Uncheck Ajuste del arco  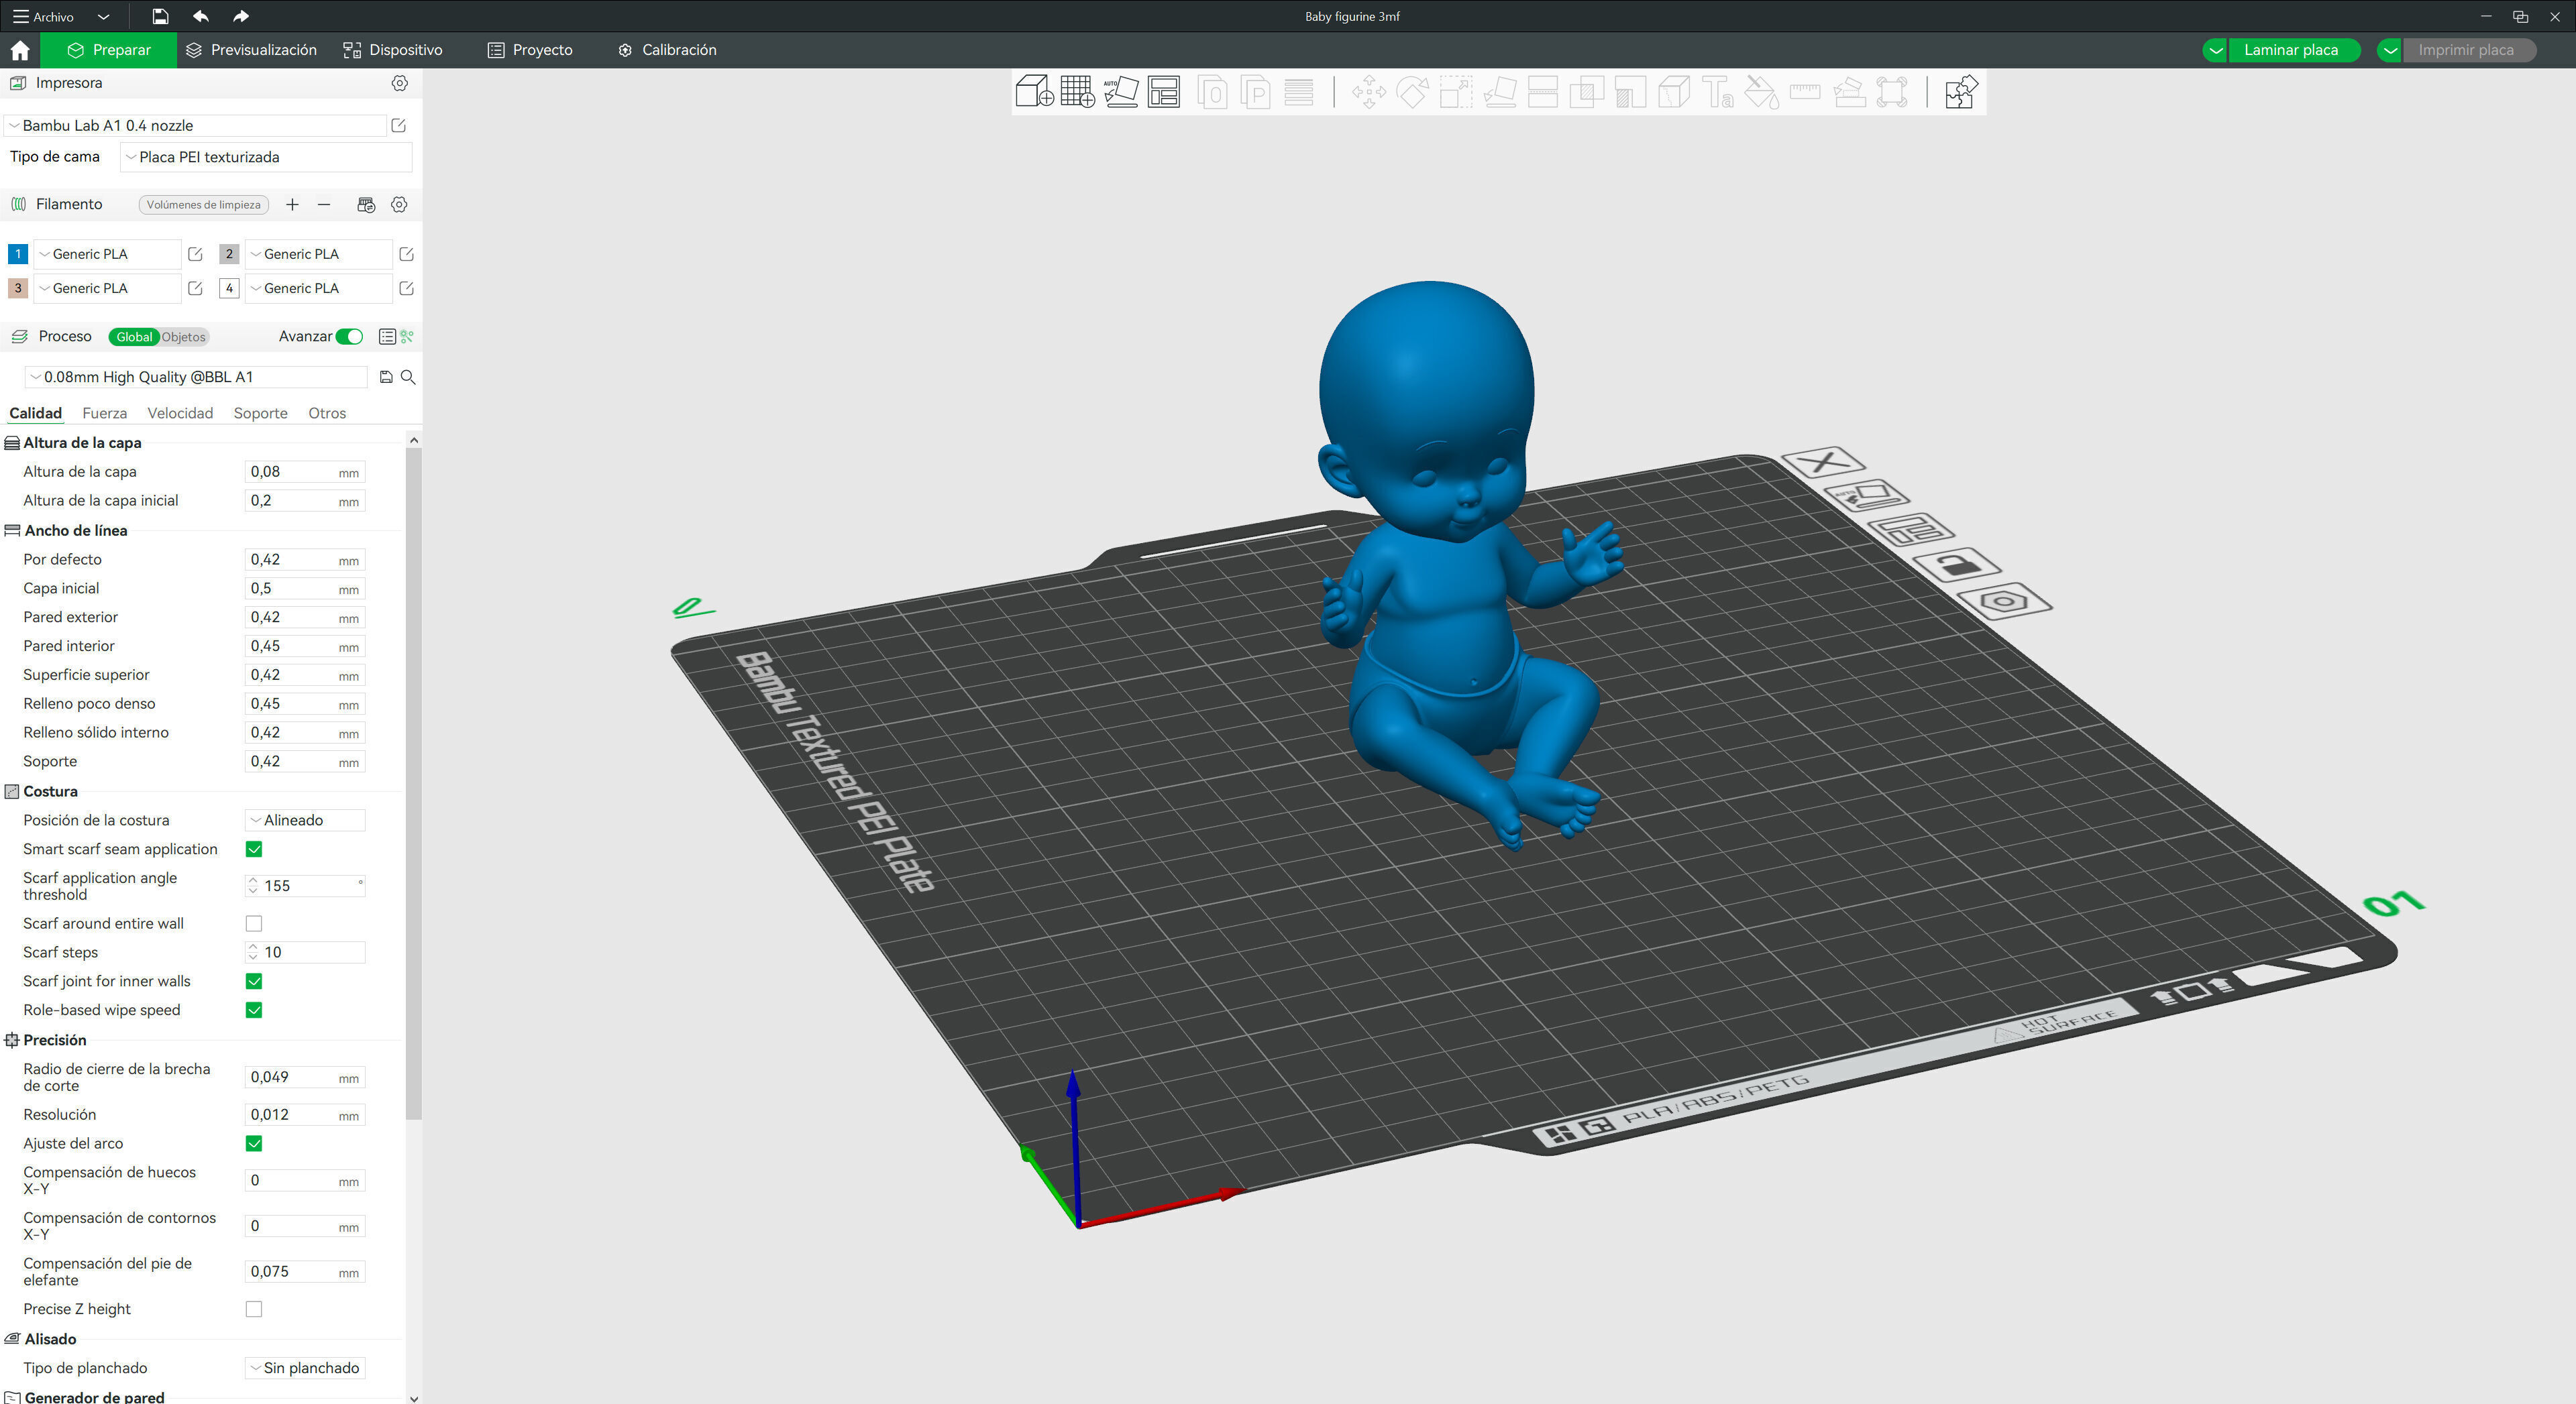point(254,1143)
